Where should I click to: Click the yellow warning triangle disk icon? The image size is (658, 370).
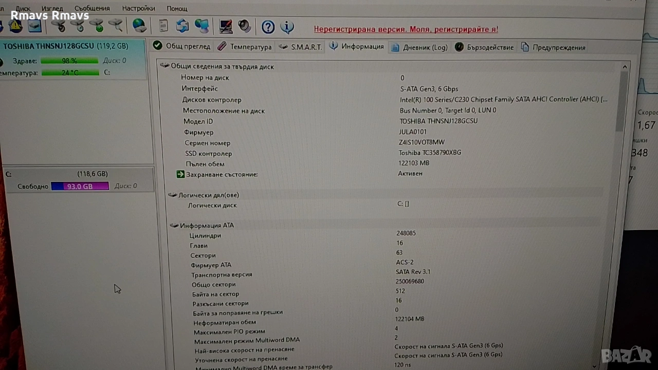coord(15,26)
